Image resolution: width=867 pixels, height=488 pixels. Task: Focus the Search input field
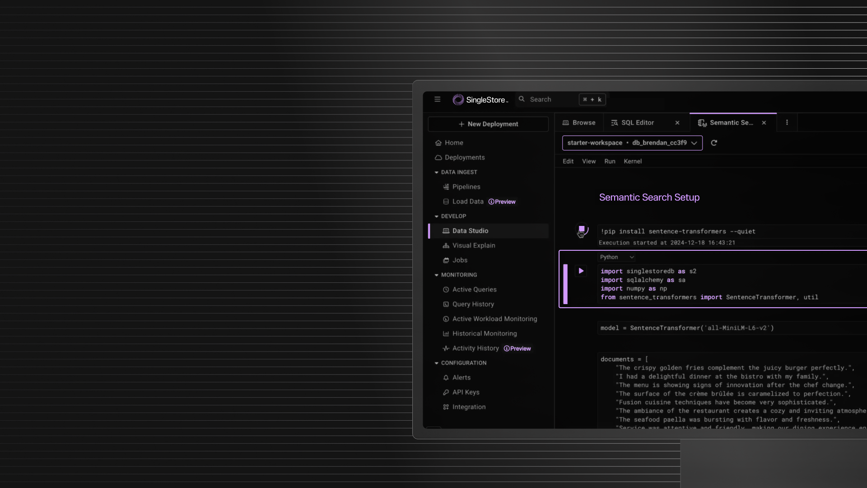click(x=561, y=99)
